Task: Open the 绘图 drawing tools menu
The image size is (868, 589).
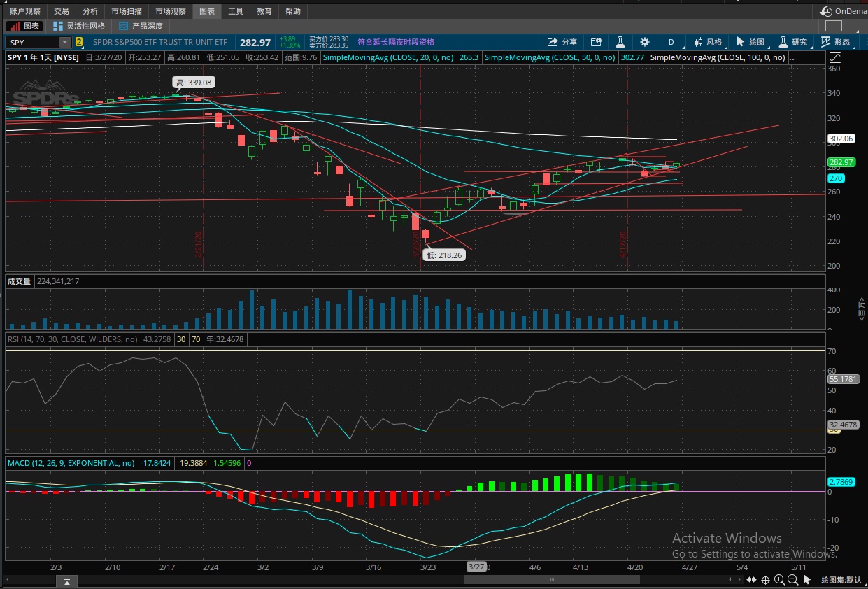Action: (750, 42)
